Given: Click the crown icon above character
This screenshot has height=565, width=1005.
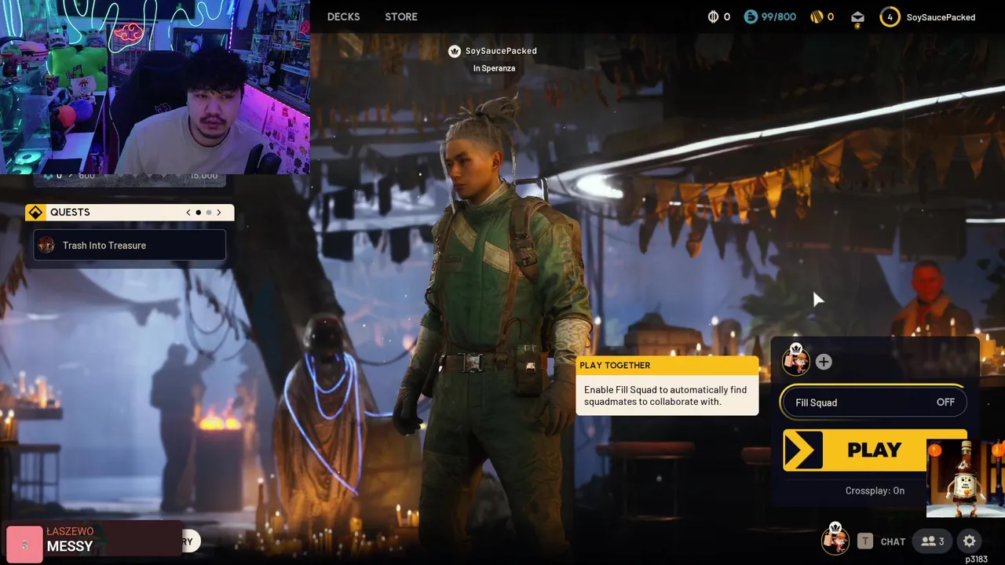Looking at the screenshot, I should click(x=454, y=51).
